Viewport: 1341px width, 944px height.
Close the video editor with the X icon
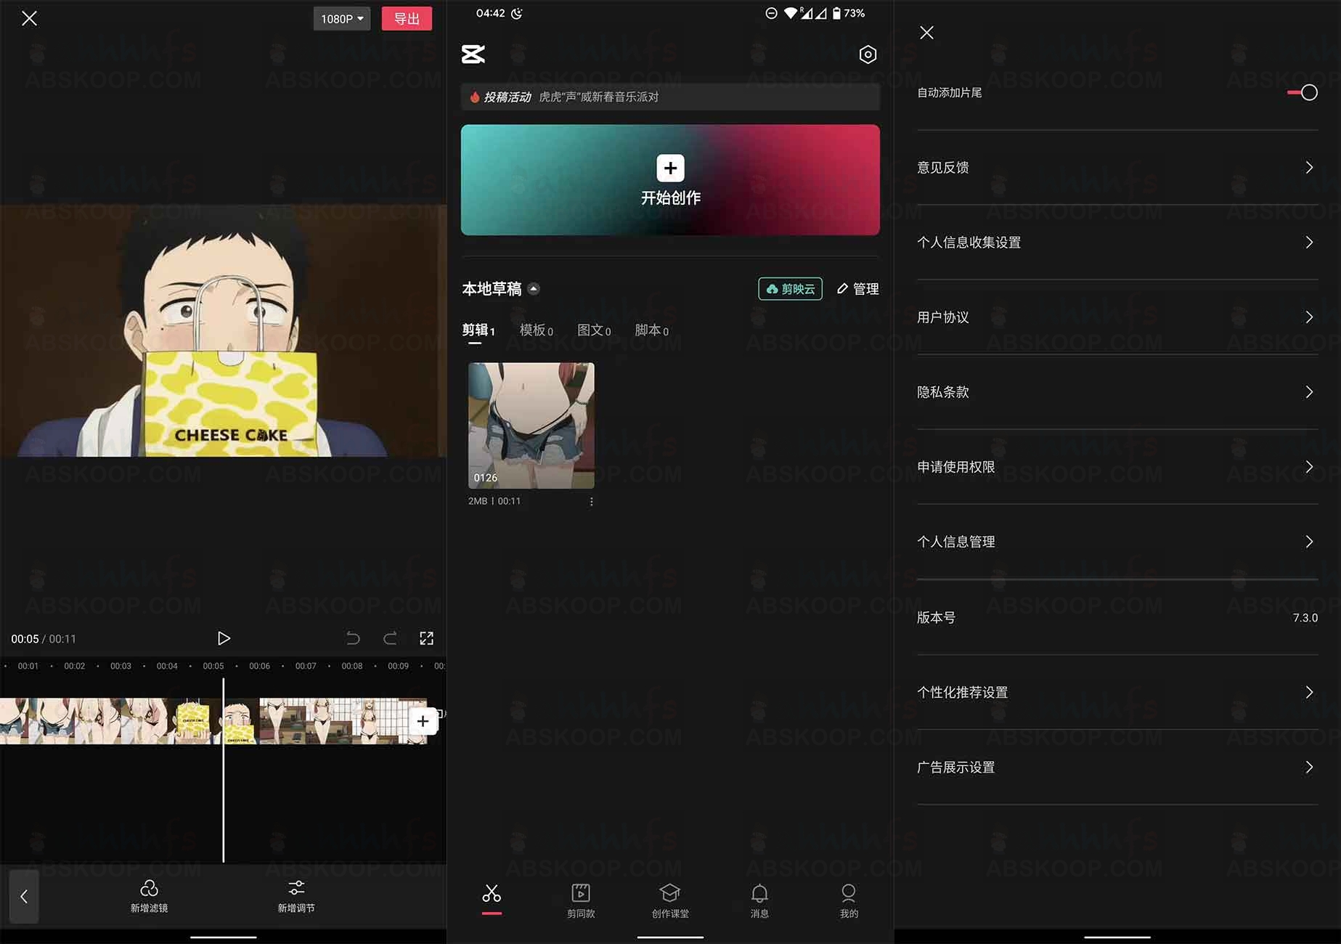(29, 18)
